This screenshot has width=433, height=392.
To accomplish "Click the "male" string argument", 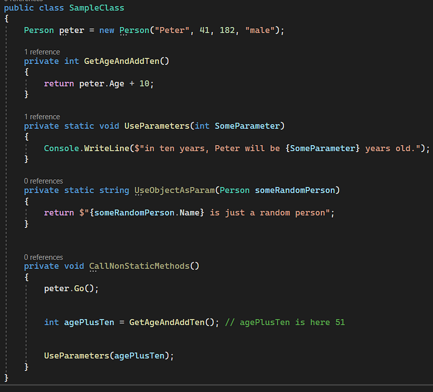I will [260, 30].
